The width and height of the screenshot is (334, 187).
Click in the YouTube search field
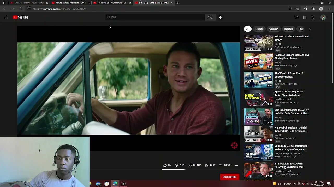[155, 17]
